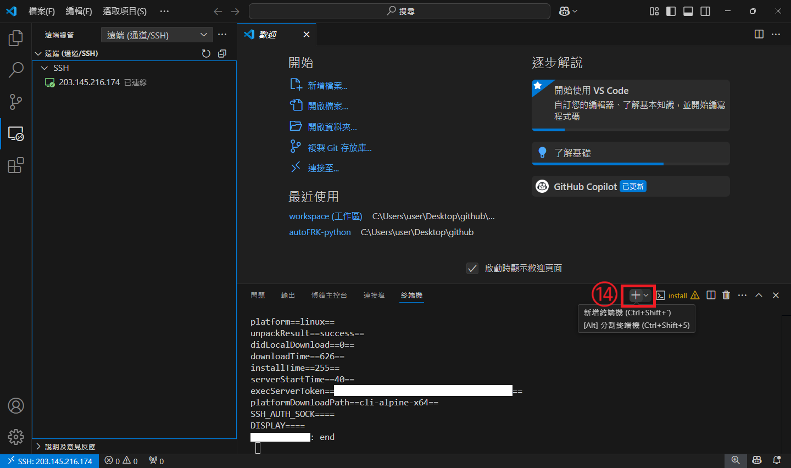Image resolution: width=791 pixels, height=468 pixels.
Task: Select the install terminal entry
Action: [677, 296]
